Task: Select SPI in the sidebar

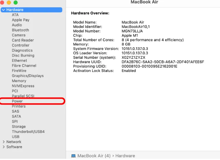Action: point(15,122)
